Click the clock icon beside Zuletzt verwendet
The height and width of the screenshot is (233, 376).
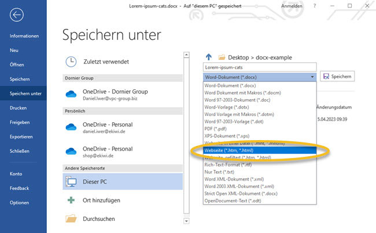(71, 62)
